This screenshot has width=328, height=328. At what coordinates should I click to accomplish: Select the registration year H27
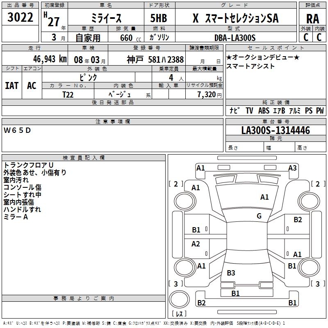[52, 19]
